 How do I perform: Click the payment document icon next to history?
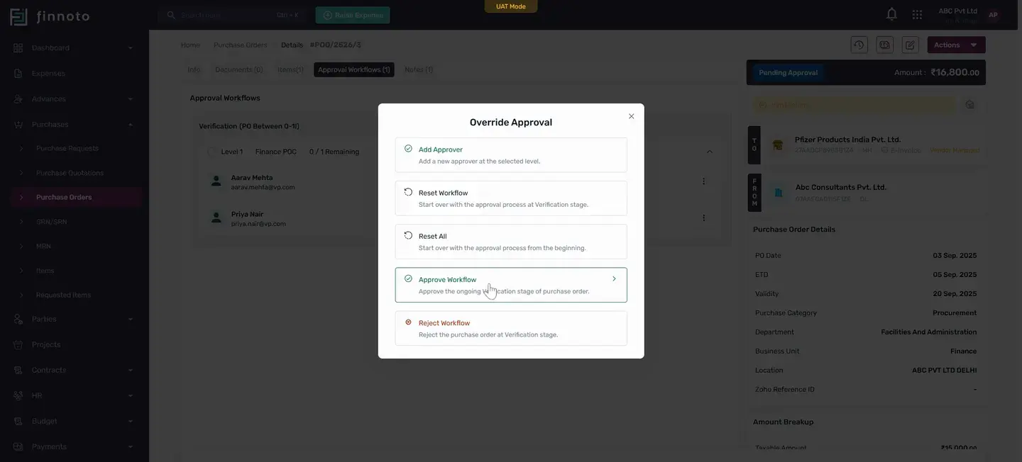pyautogui.click(x=884, y=45)
